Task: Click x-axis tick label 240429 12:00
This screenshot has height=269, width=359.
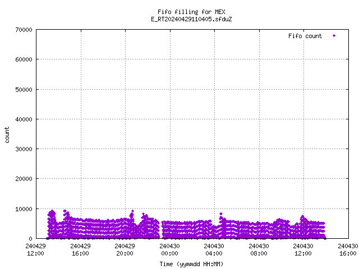Action: 35,250
